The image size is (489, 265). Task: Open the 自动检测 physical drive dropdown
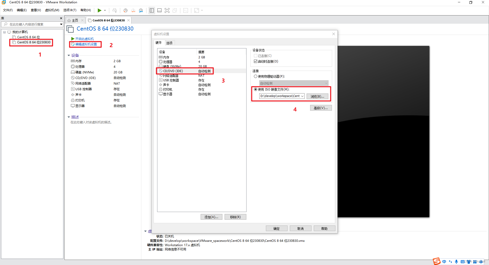click(294, 83)
